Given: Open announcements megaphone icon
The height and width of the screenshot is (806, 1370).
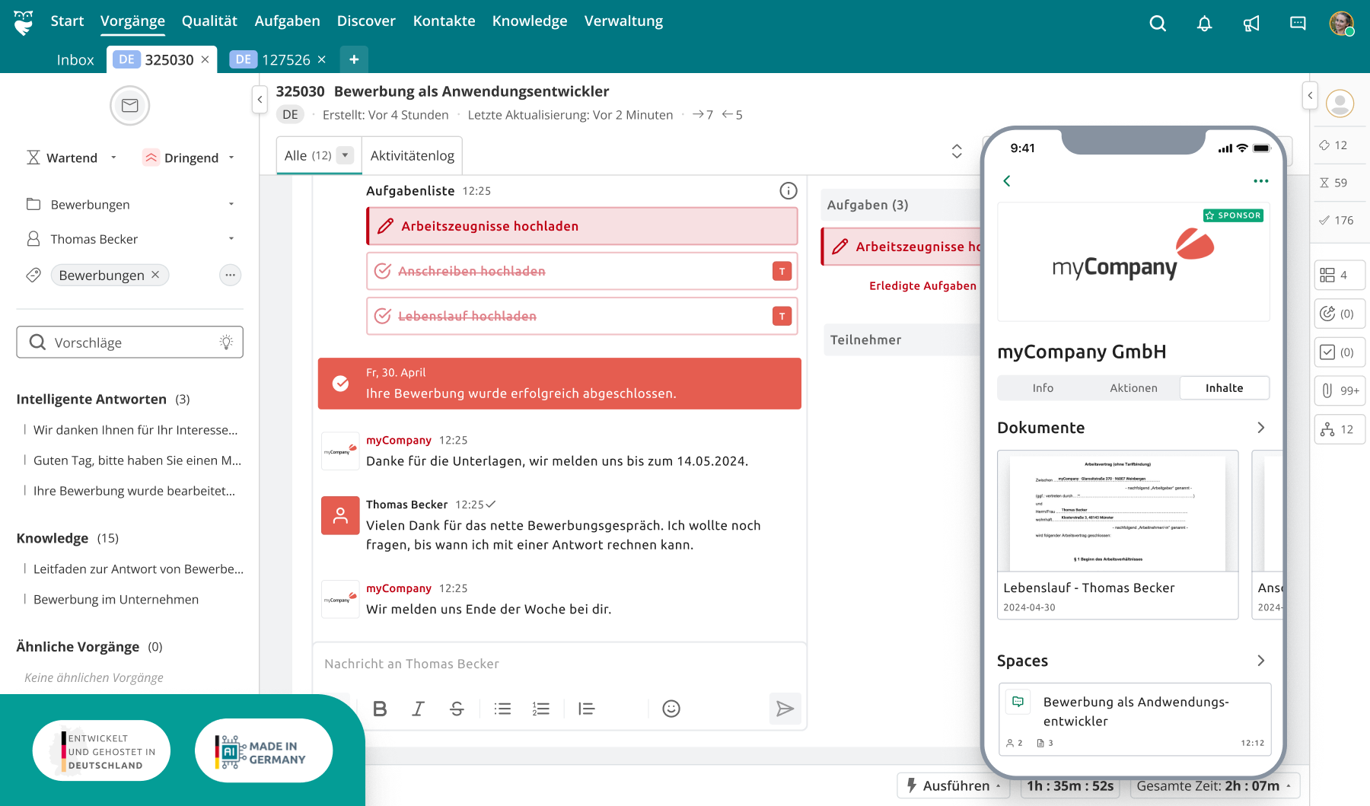Looking at the screenshot, I should pyautogui.click(x=1251, y=24).
